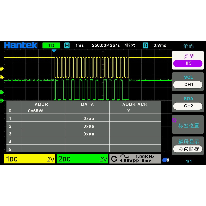Open decode display mode set to 协议监视
This screenshot has height=206, width=206.
188,149
